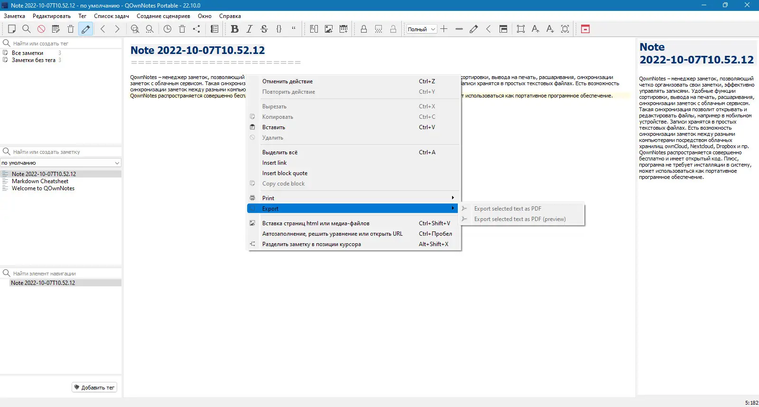Choose Insert block quote menu entry
759x407 pixels.
click(x=354, y=173)
